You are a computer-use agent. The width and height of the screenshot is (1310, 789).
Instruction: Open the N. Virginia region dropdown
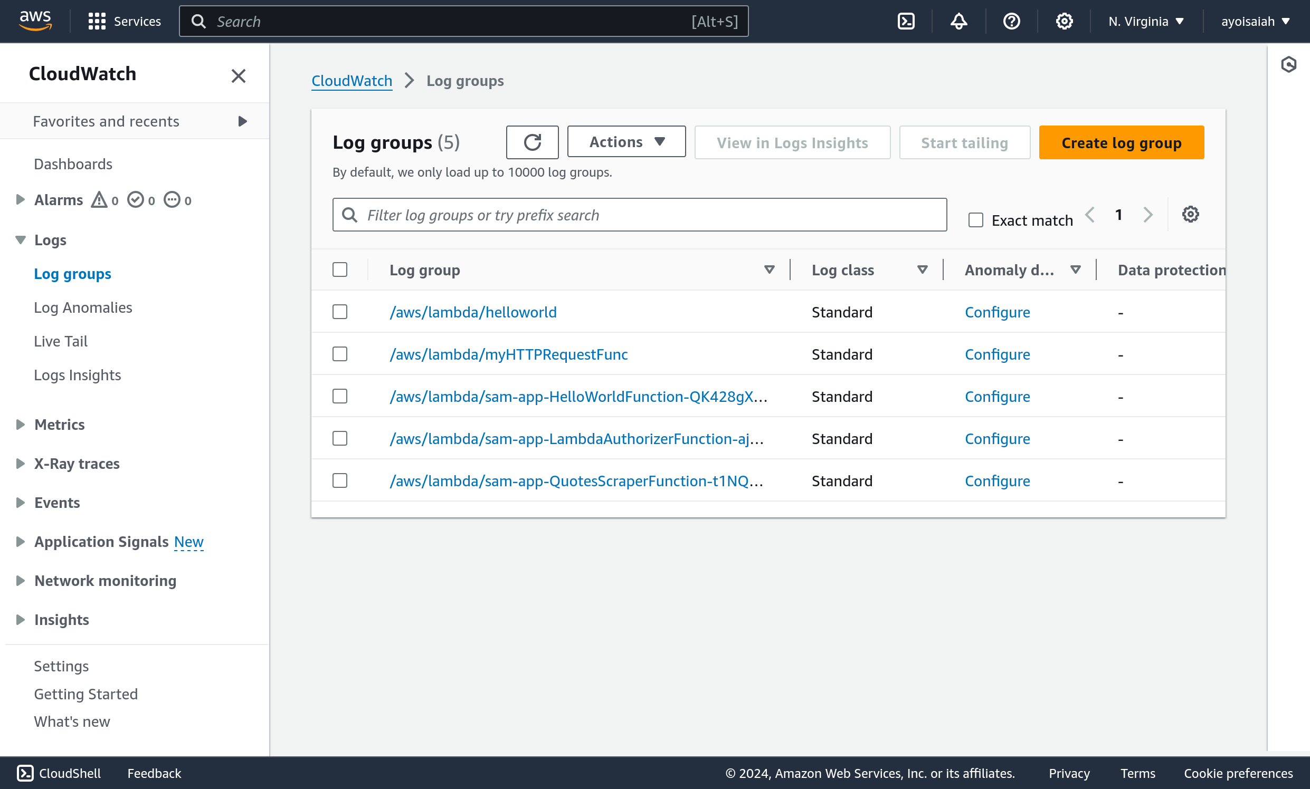(1146, 21)
